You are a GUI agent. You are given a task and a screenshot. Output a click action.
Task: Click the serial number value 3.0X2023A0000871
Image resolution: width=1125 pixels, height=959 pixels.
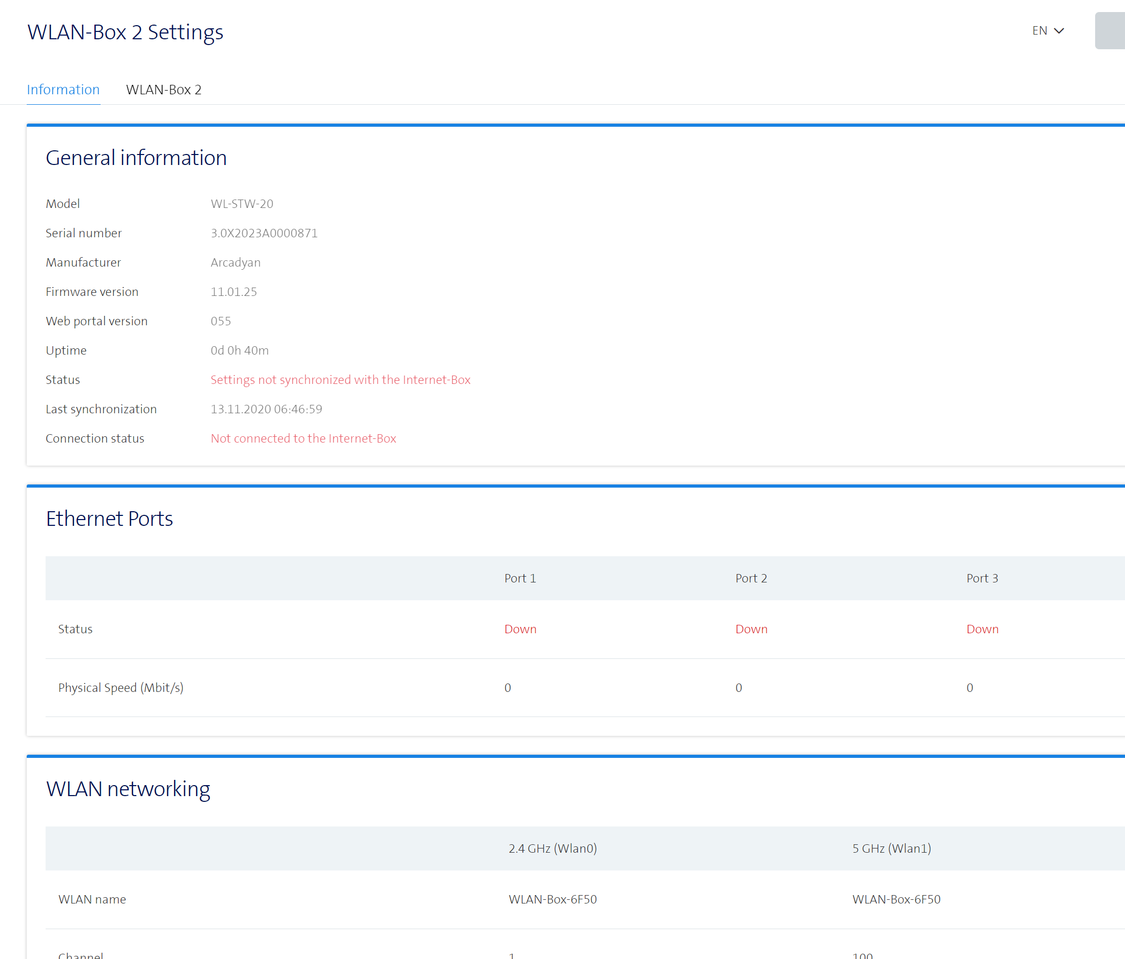coord(264,233)
